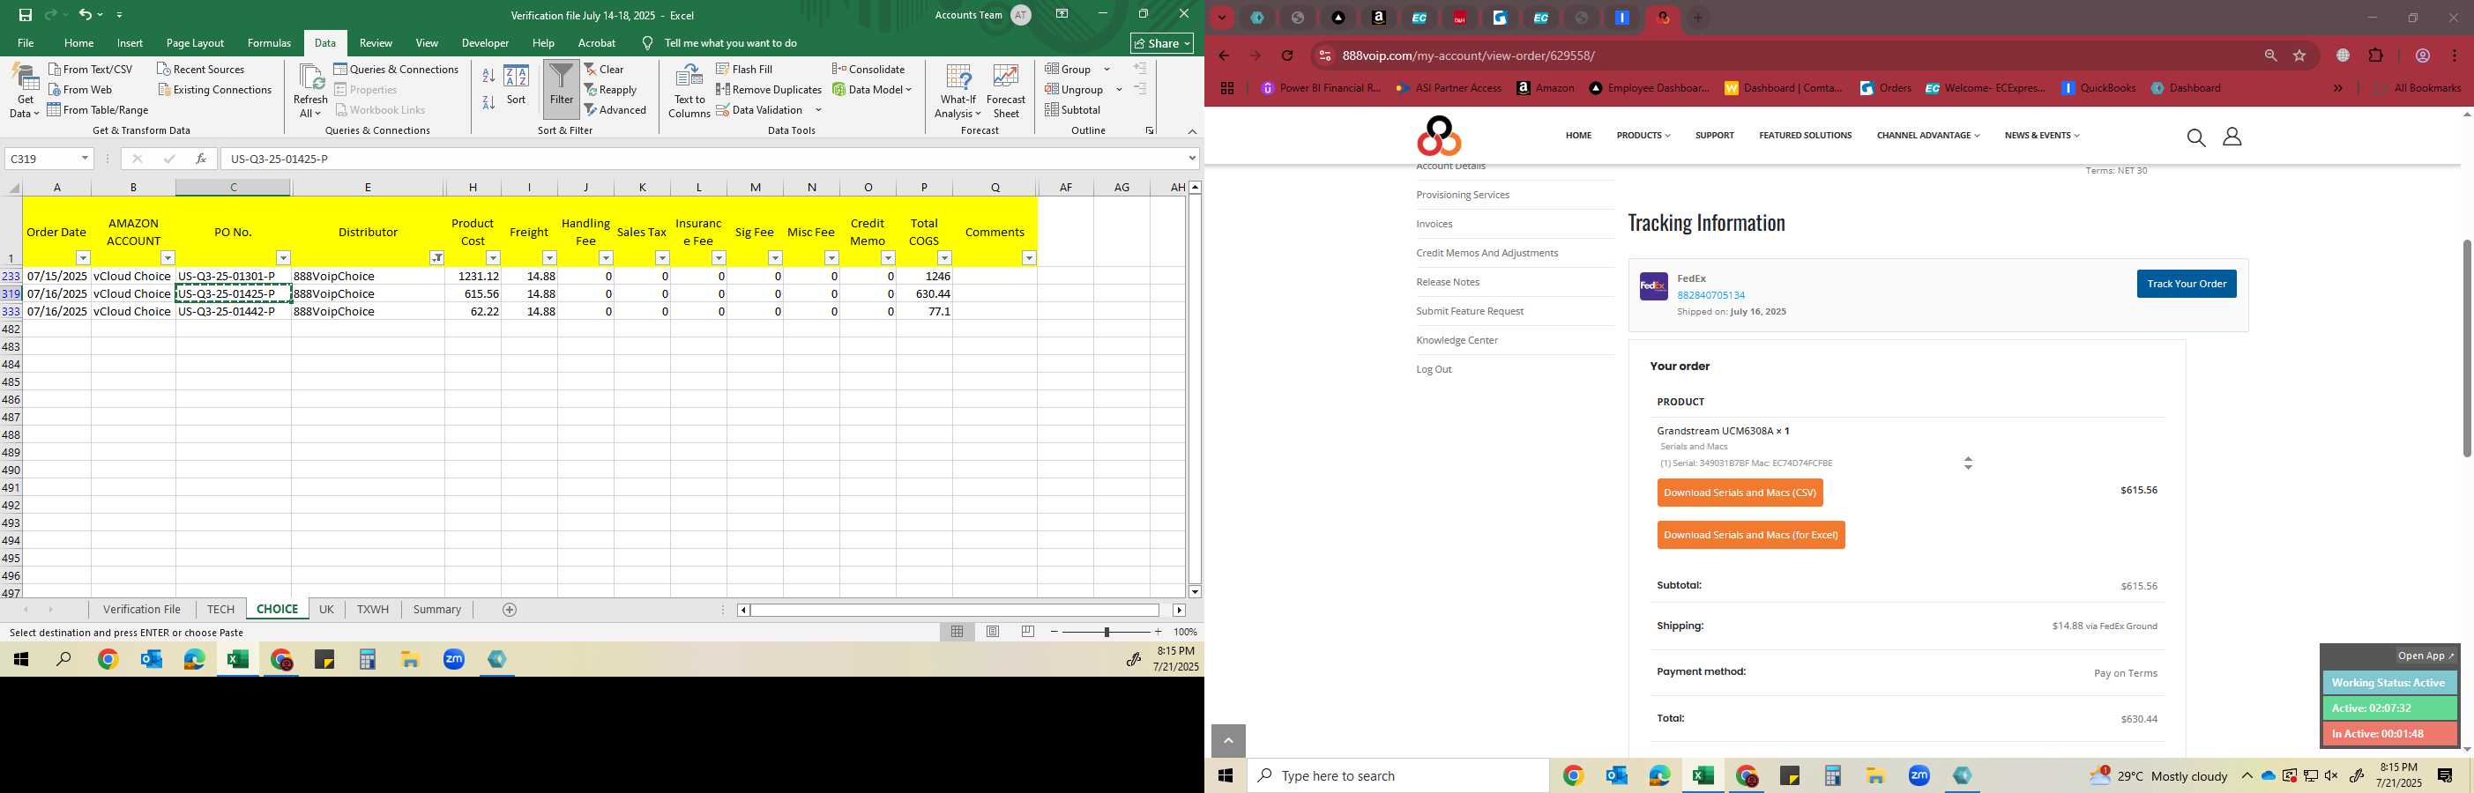
Task: Bookmark this page star icon
Action: click(x=2299, y=56)
